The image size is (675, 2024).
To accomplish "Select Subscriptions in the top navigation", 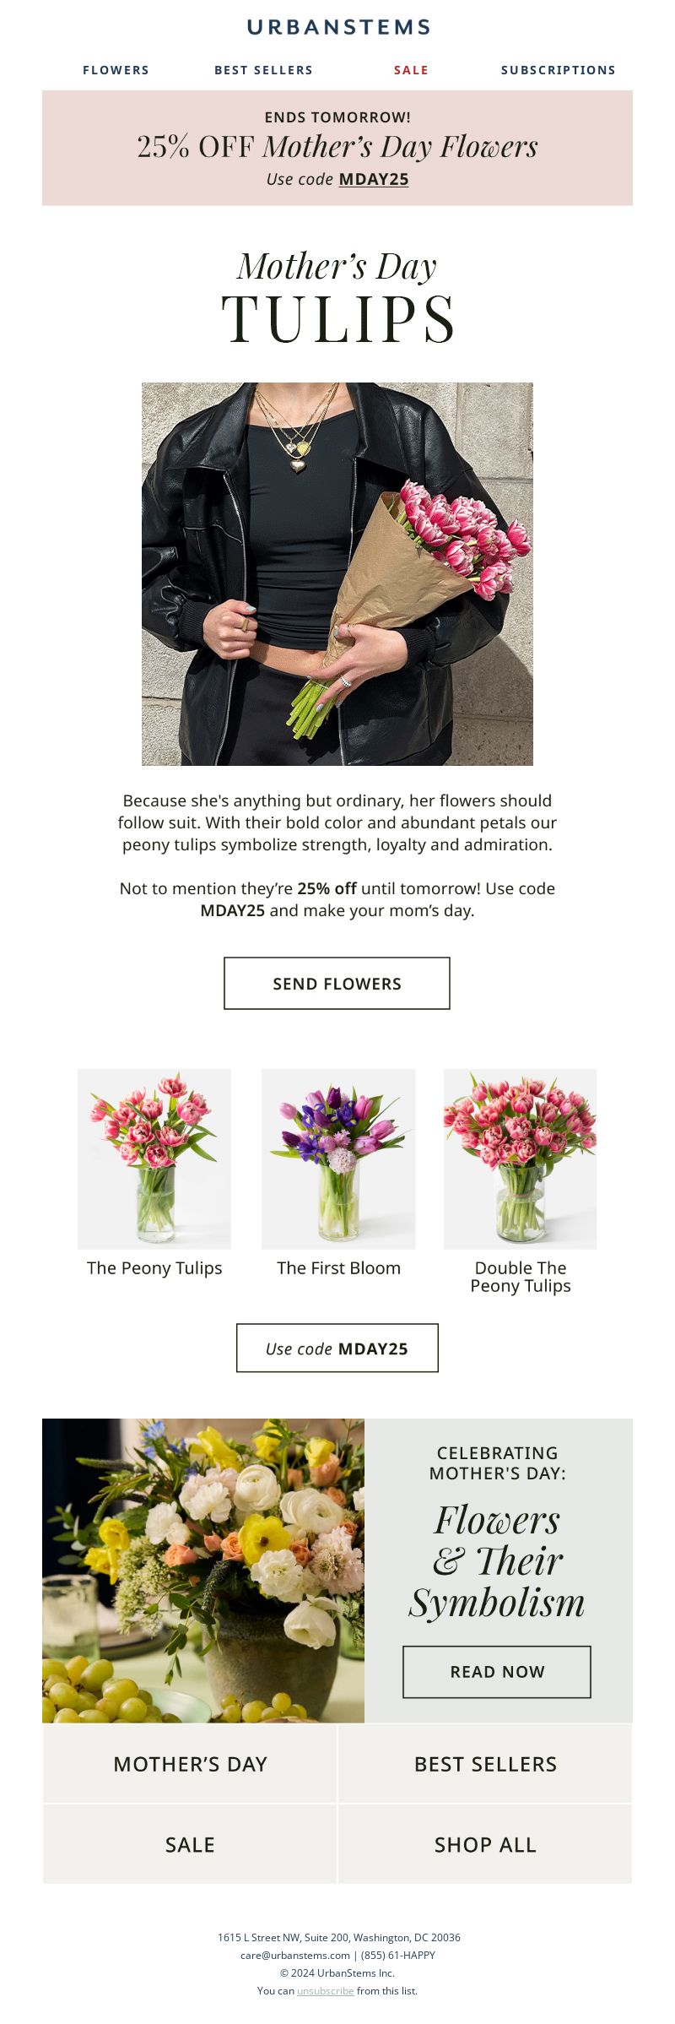I will [559, 70].
